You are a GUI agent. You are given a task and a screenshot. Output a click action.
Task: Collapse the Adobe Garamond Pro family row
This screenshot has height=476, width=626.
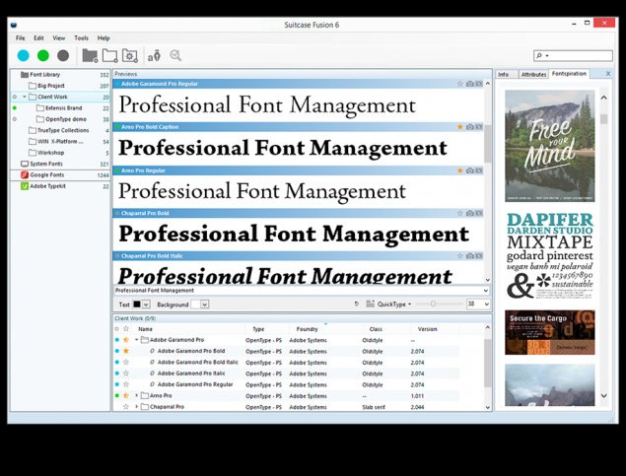(137, 340)
